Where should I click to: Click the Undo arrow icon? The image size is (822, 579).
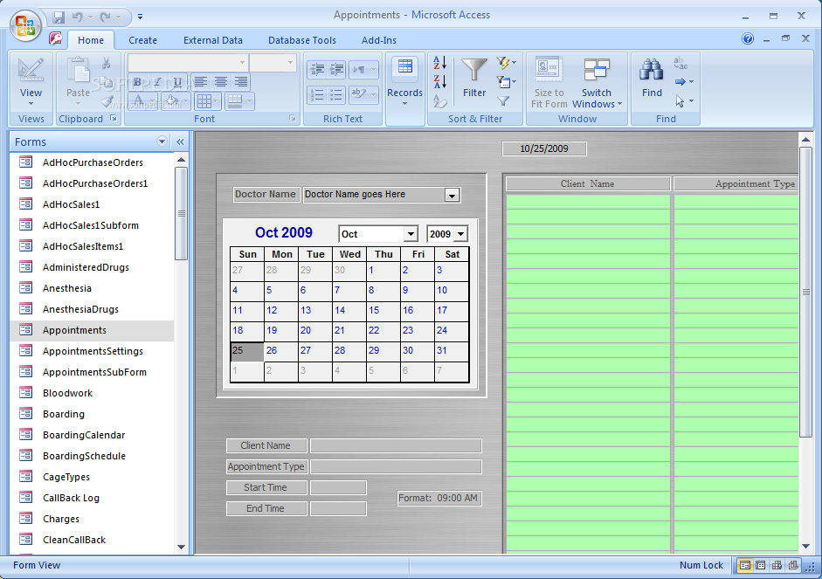(78, 17)
